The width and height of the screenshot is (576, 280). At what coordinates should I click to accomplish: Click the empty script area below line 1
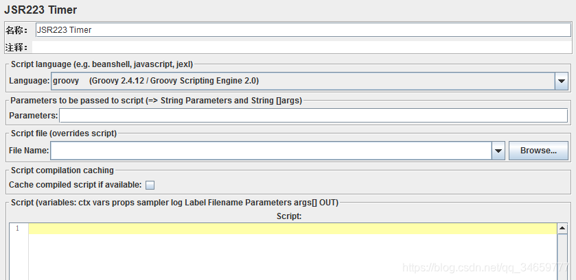(292, 257)
